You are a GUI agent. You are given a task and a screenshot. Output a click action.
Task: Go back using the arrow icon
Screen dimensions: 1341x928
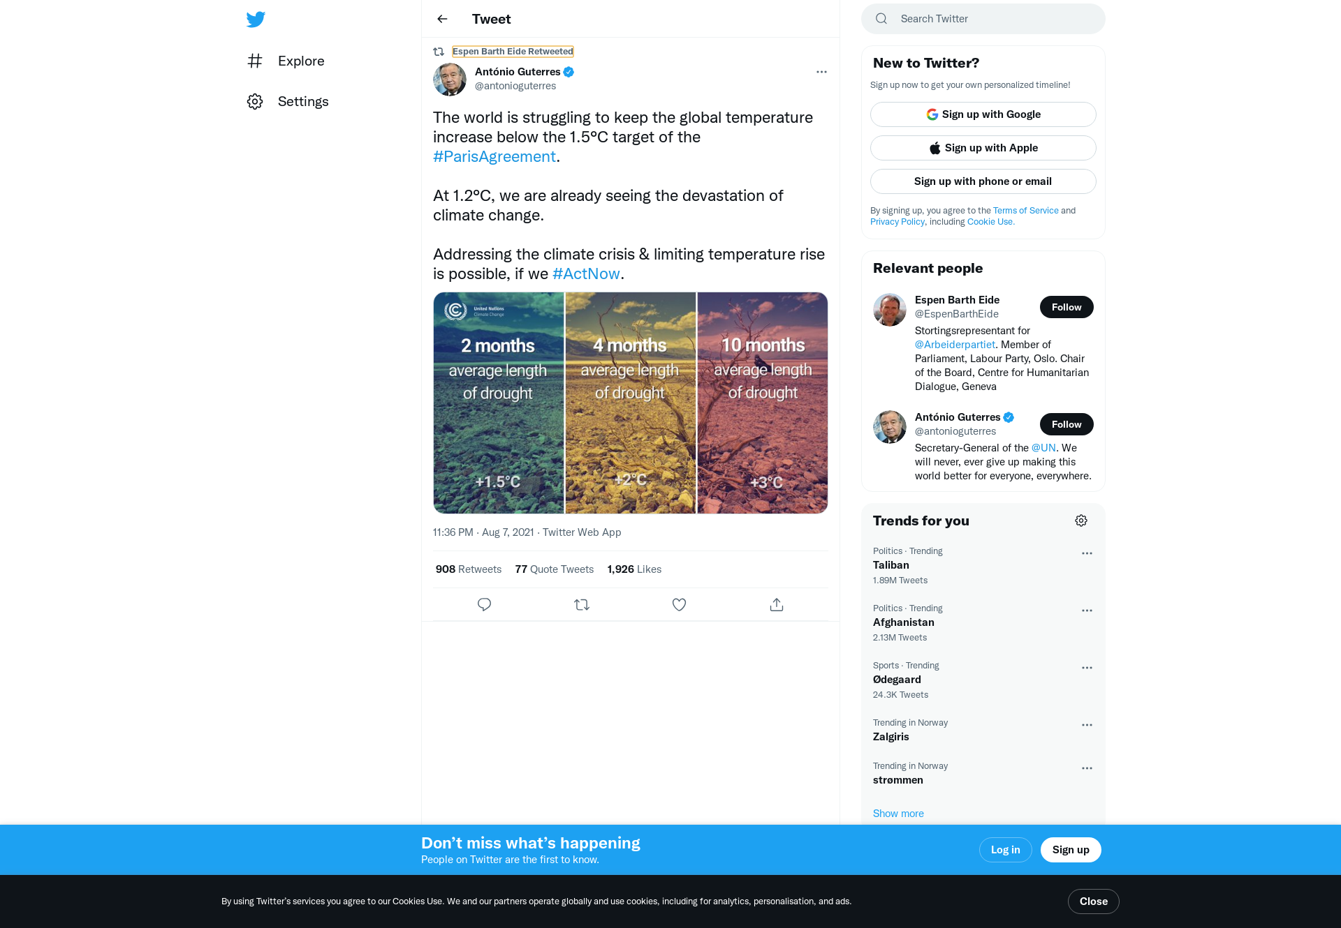[442, 19]
